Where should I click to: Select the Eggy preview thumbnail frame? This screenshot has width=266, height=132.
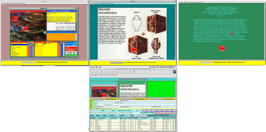(x=103, y=89)
